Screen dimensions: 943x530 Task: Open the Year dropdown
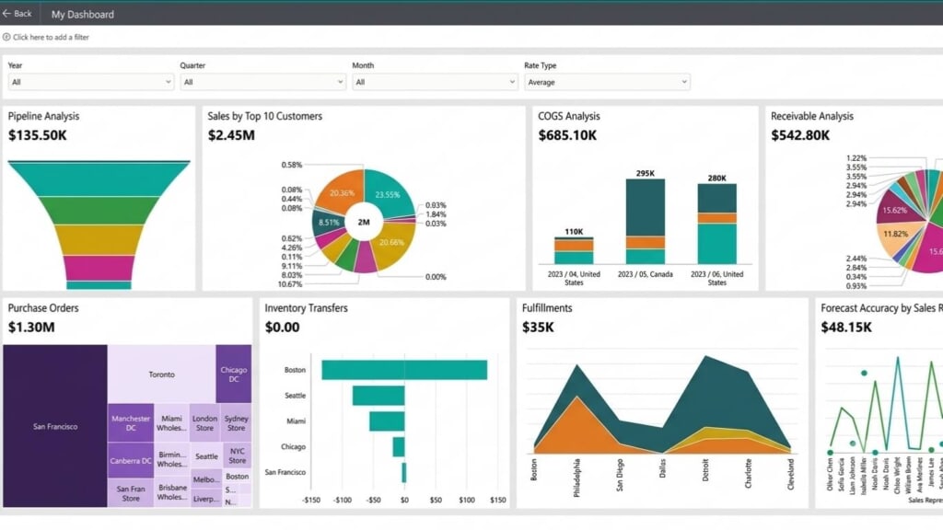coord(91,82)
